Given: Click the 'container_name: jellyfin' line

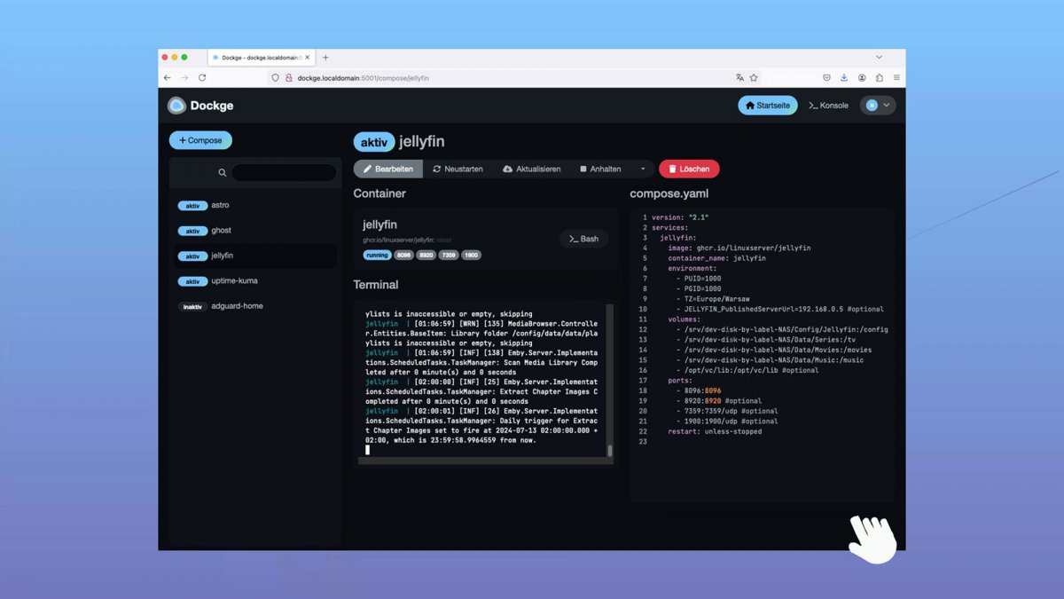Looking at the screenshot, I should [716, 258].
